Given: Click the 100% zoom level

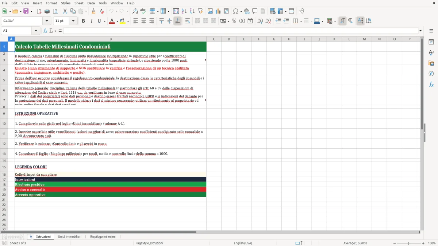Looking at the screenshot, I should pos(432,243).
